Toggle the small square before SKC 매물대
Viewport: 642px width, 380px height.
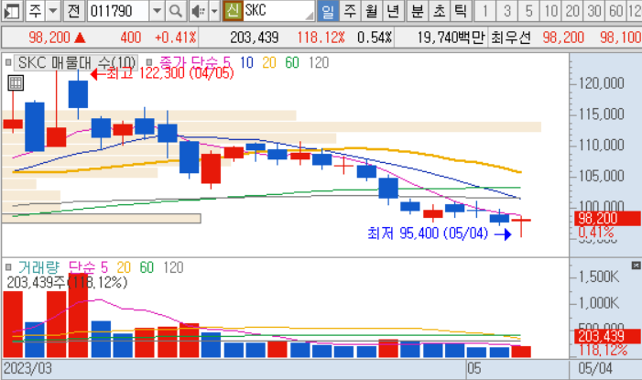[x=8, y=62]
